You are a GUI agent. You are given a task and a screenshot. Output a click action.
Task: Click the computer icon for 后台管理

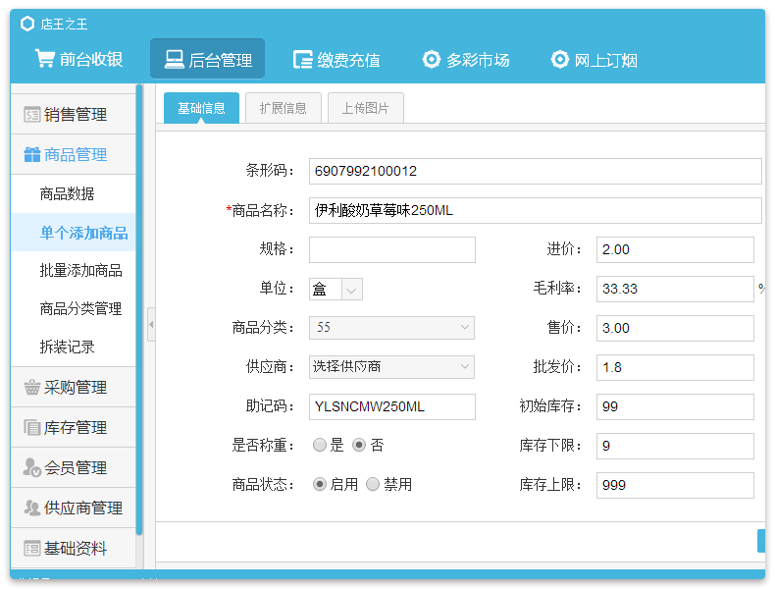point(174,59)
